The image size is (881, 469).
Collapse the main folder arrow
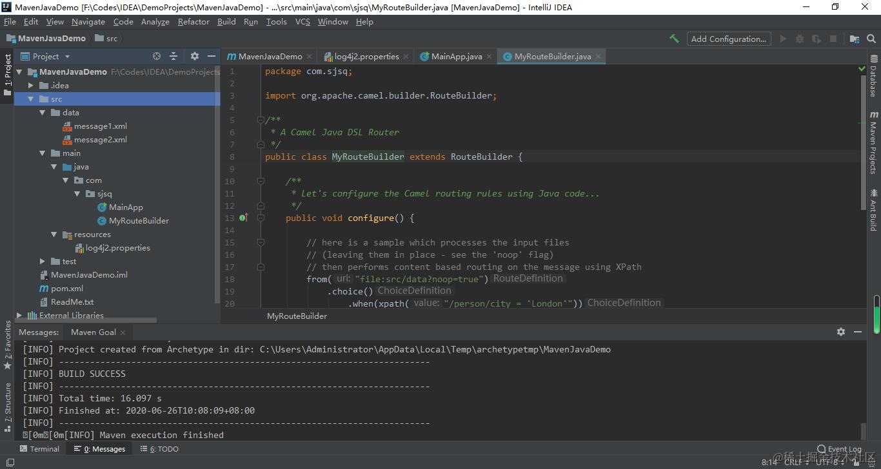tap(43, 153)
